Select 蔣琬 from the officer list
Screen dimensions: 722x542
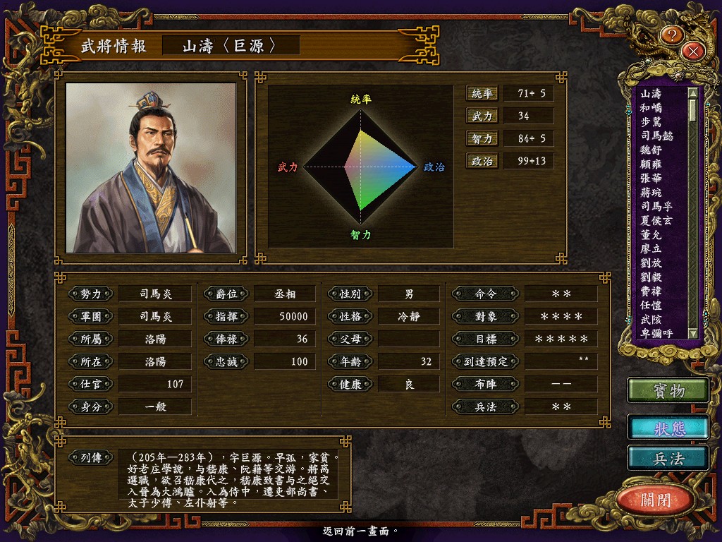[x=651, y=192]
